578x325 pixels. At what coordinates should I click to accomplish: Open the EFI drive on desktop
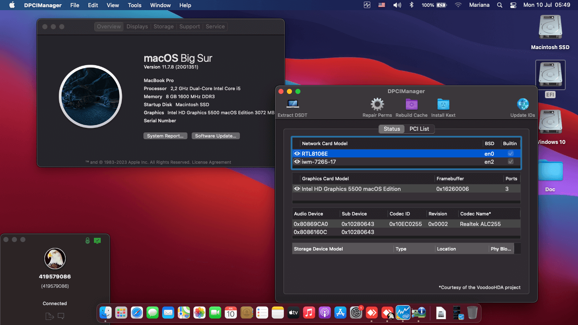click(x=550, y=75)
